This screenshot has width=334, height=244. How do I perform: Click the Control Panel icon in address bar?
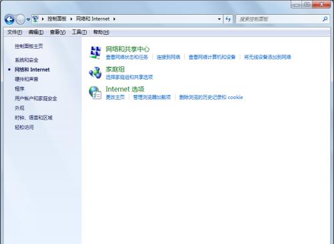pyautogui.click(x=35, y=19)
